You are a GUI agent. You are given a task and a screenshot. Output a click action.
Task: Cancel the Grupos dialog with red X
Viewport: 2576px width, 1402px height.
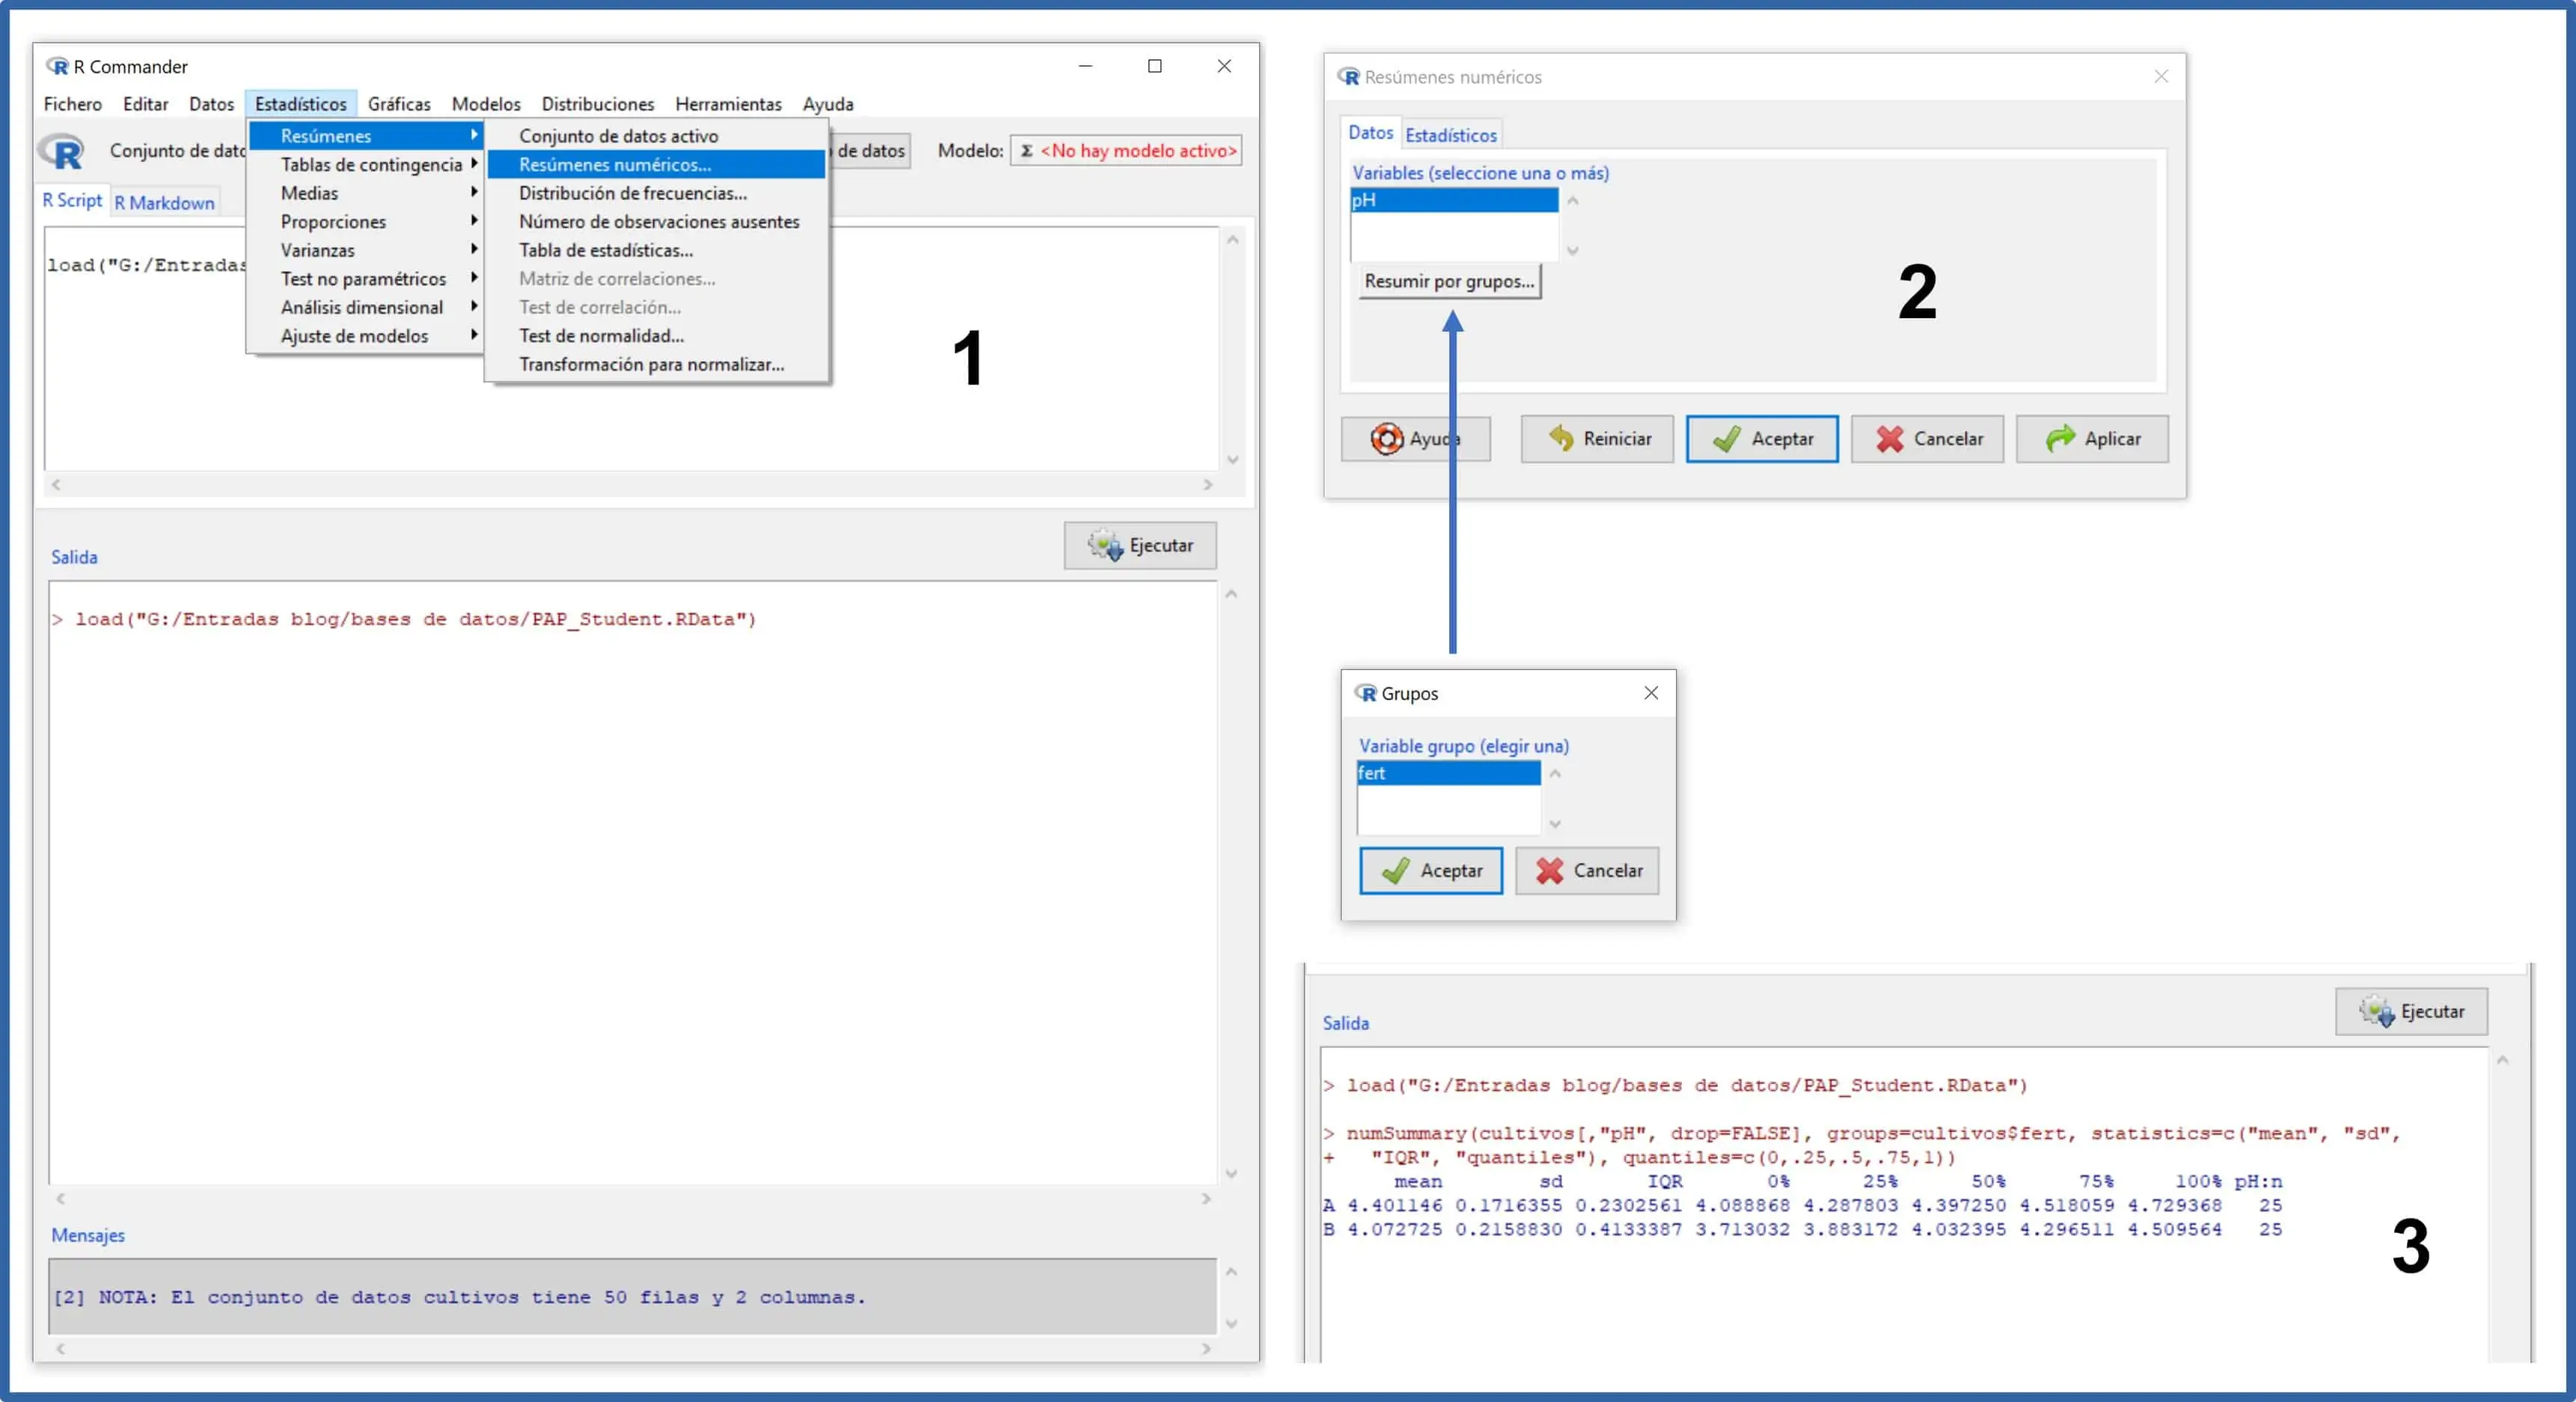[x=1586, y=871]
